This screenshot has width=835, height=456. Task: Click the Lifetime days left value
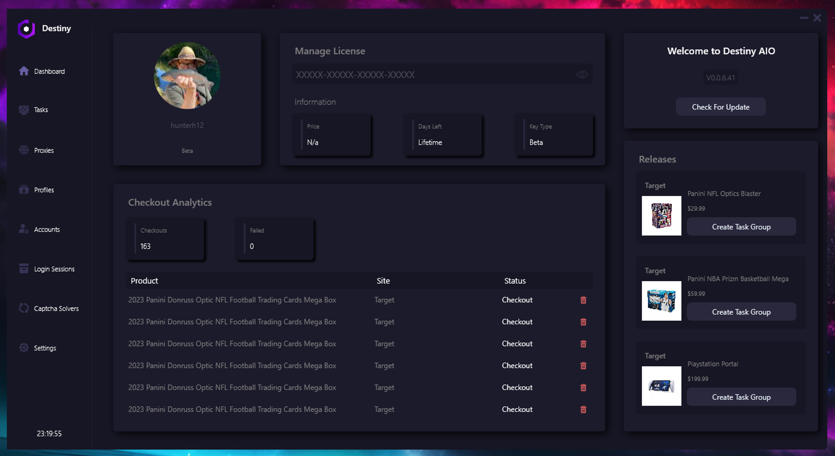click(430, 142)
